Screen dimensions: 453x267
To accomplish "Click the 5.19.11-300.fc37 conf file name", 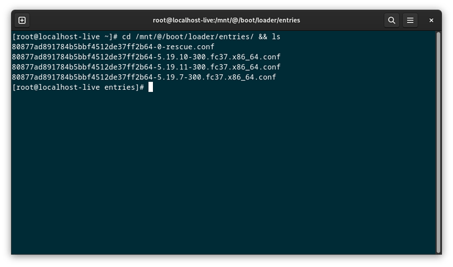I will 146,67.
